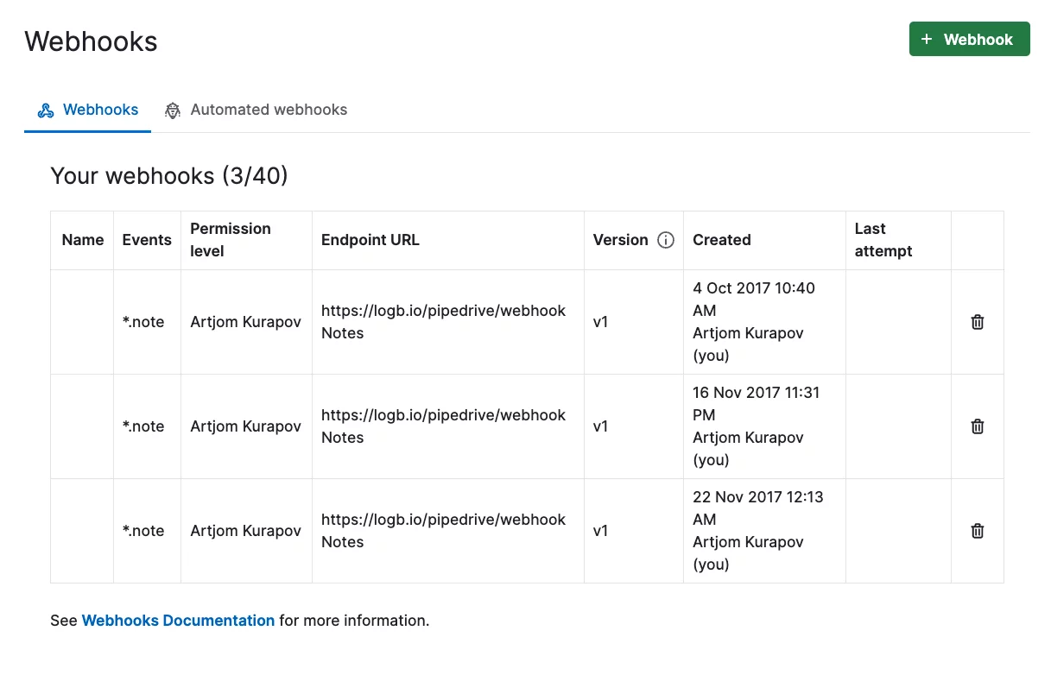Delete the webhook created 4 Oct 2017
Image resolution: width=1051 pixels, height=675 pixels.
click(x=978, y=322)
